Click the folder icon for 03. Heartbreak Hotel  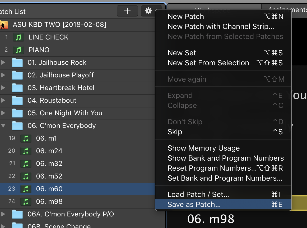click(x=17, y=88)
